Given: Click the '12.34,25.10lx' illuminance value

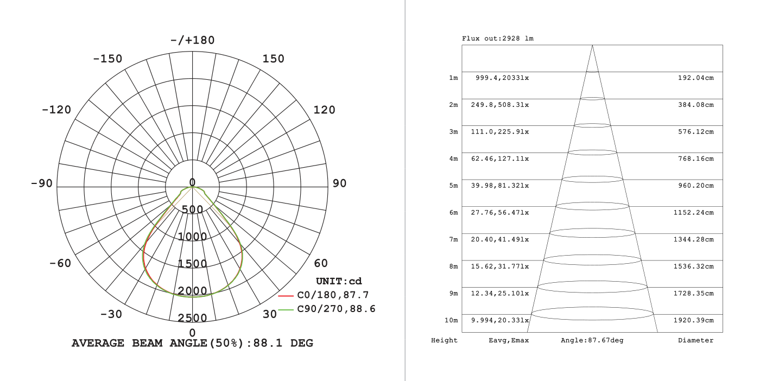Looking at the screenshot, I should click(x=500, y=294).
